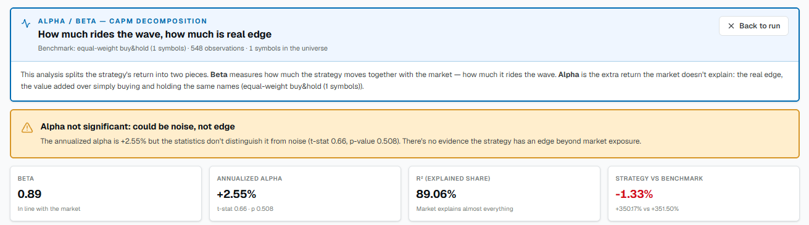The image size is (809, 225).
Task: Open the Annualized Alpha metric card
Action: [x=305, y=194]
